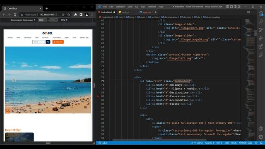Open the Terminal menu

click(152, 7)
